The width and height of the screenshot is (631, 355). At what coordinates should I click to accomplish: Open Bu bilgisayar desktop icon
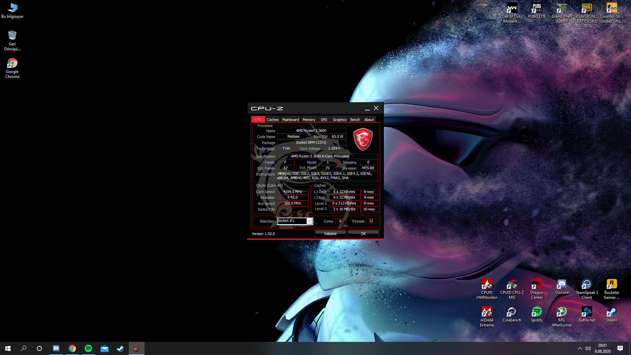[x=12, y=11]
